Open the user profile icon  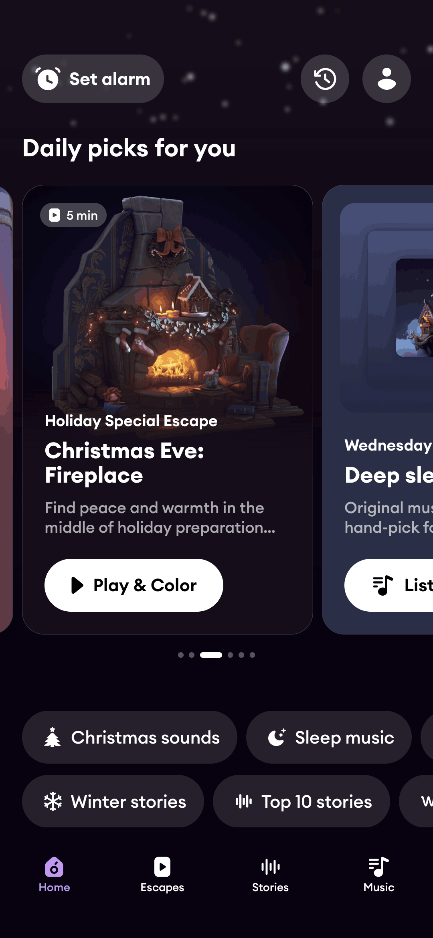tap(386, 79)
